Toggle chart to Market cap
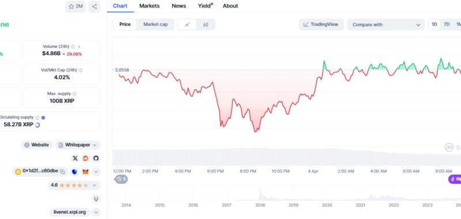461x219 pixels. (156, 24)
